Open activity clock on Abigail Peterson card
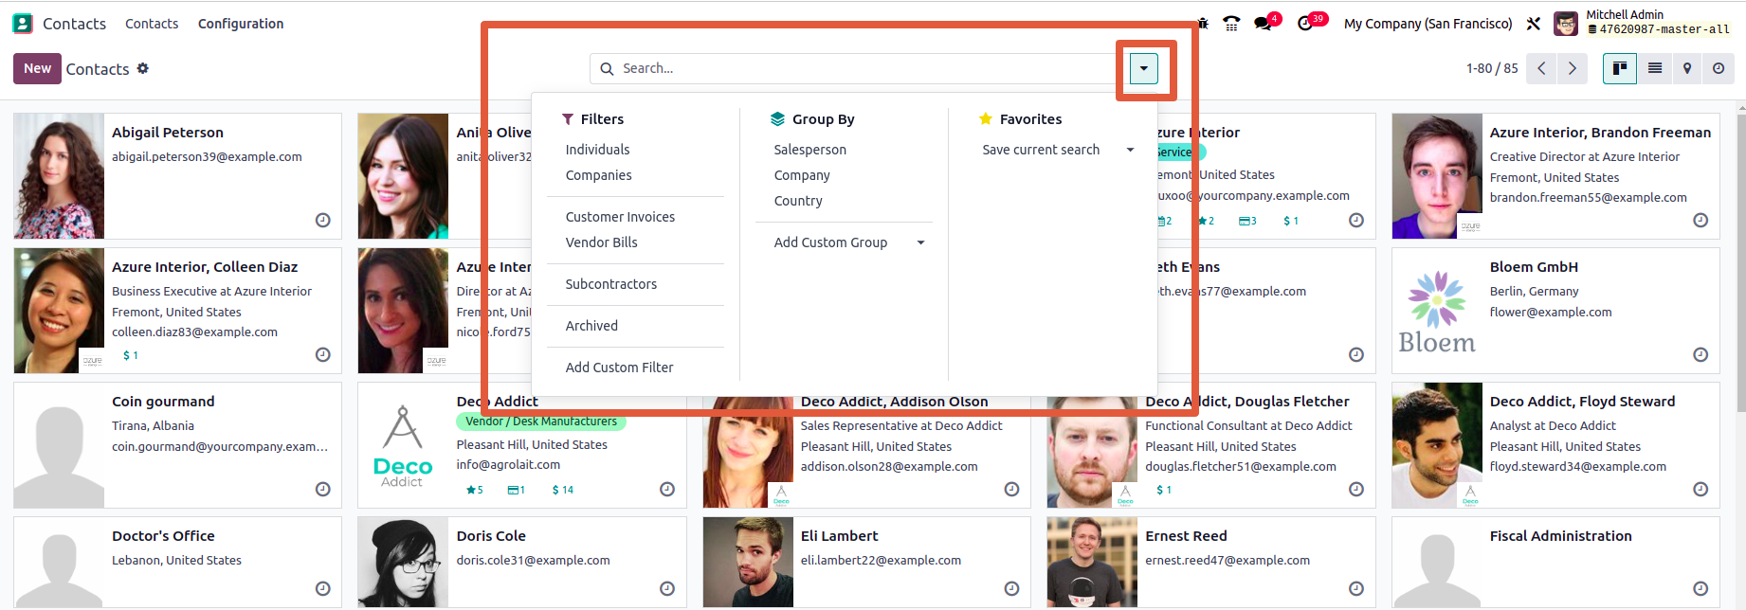This screenshot has height=610, width=1746. pyautogui.click(x=323, y=220)
